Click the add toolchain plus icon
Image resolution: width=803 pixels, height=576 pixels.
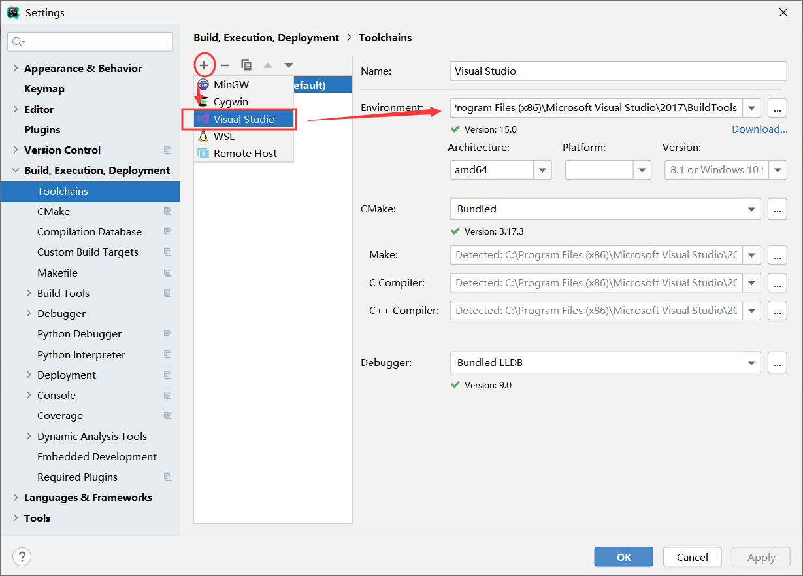(204, 65)
